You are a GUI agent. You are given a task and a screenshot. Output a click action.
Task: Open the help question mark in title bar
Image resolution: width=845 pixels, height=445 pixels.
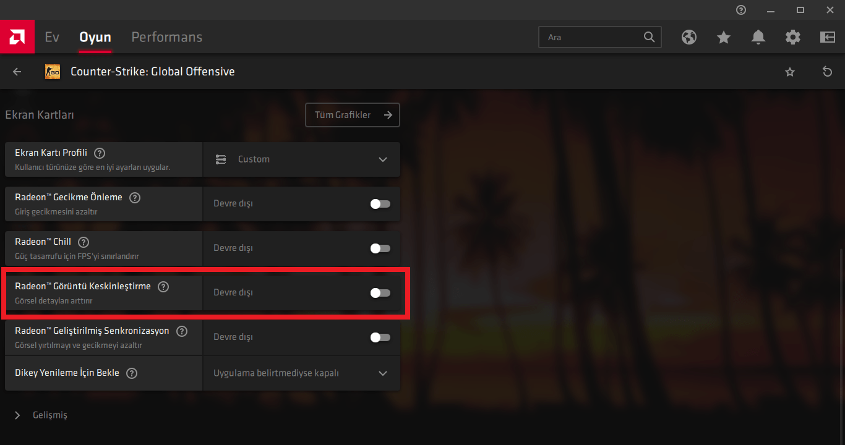pyautogui.click(x=741, y=10)
